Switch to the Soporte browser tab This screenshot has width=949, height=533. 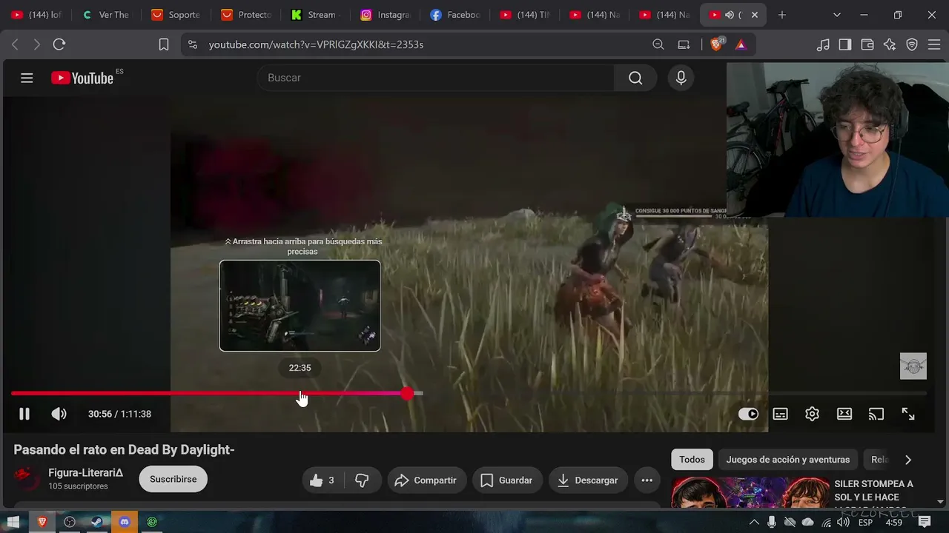(176, 15)
